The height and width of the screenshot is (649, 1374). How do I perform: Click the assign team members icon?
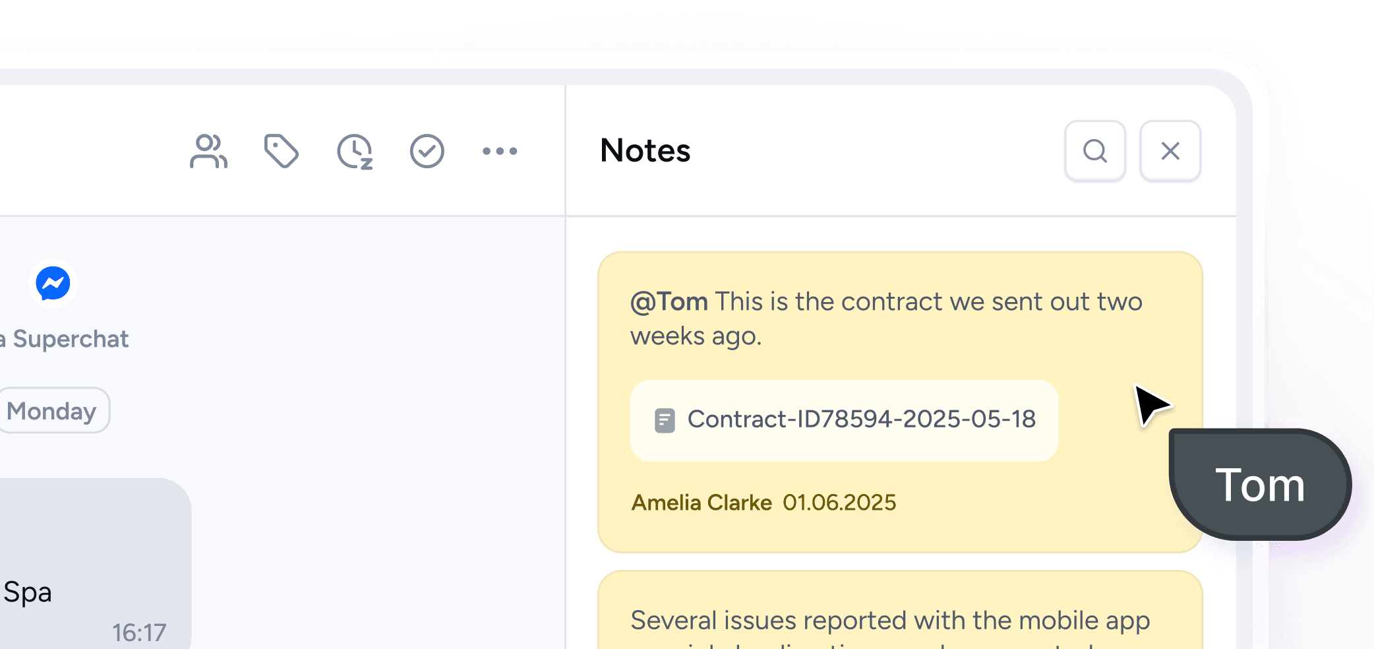pyautogui.click(x=208, y=152)
